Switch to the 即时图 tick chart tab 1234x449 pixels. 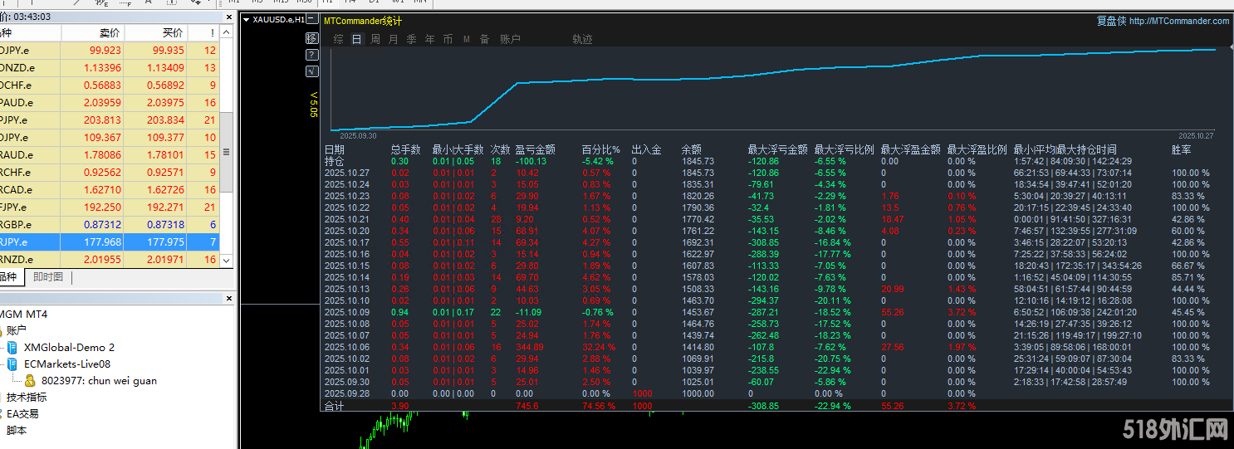[48, 277]
